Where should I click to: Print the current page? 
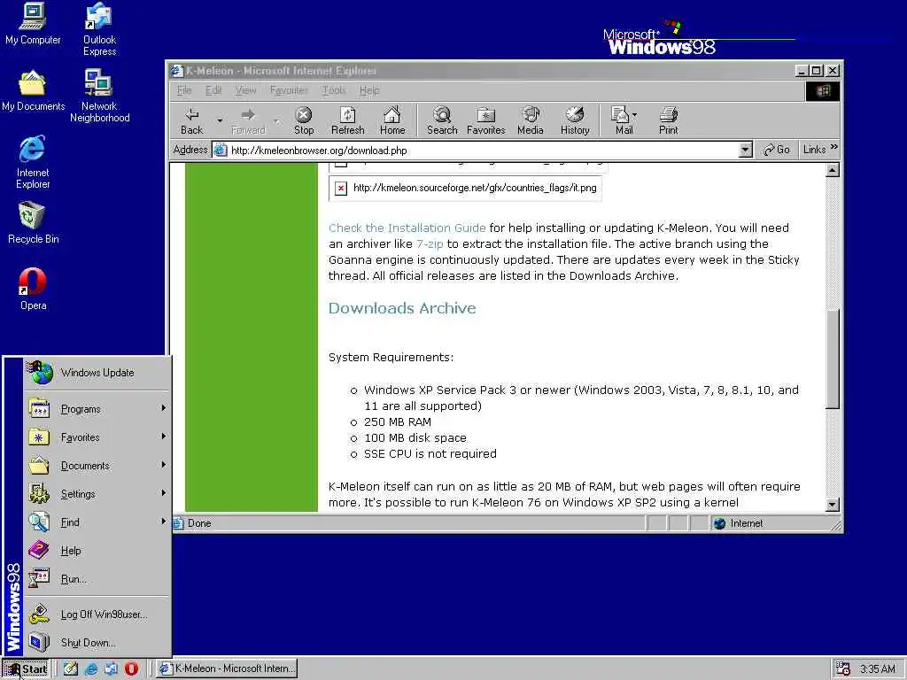pyautogui.click(x=668, y=120)
